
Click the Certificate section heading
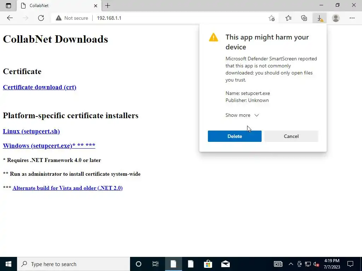click(x=22, y=71)
